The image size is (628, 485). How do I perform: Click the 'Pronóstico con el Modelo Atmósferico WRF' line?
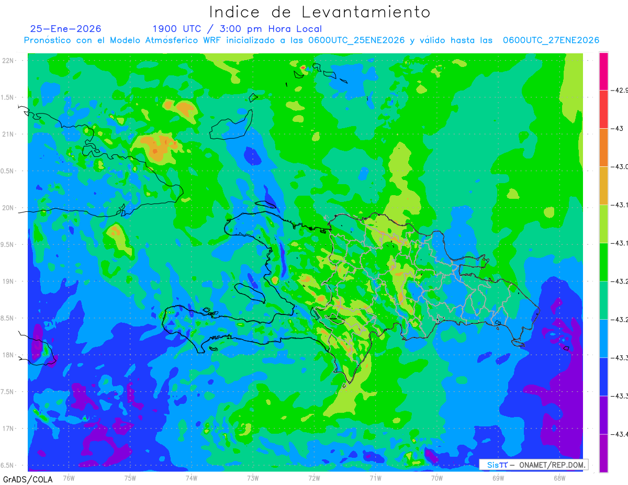click(311, 40)
